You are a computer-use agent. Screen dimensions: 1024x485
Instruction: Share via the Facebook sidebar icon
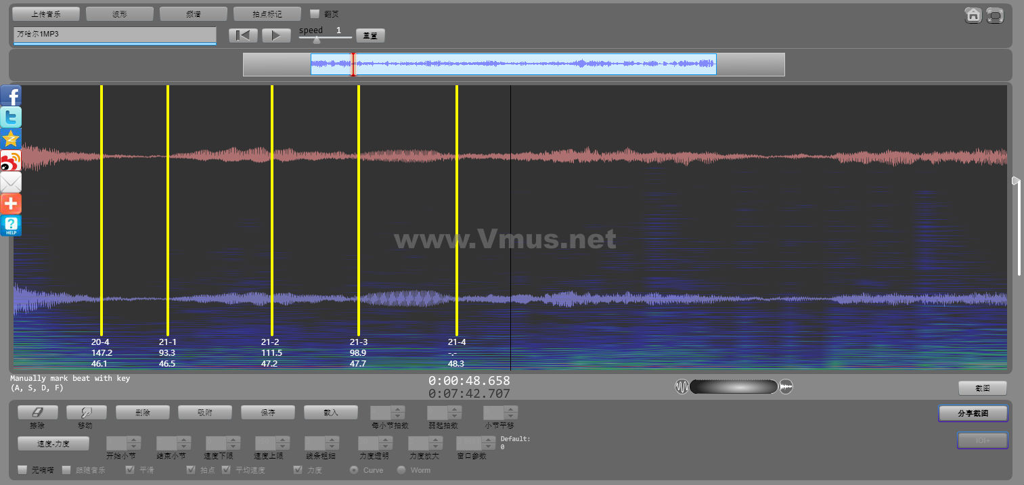point(11,96)
